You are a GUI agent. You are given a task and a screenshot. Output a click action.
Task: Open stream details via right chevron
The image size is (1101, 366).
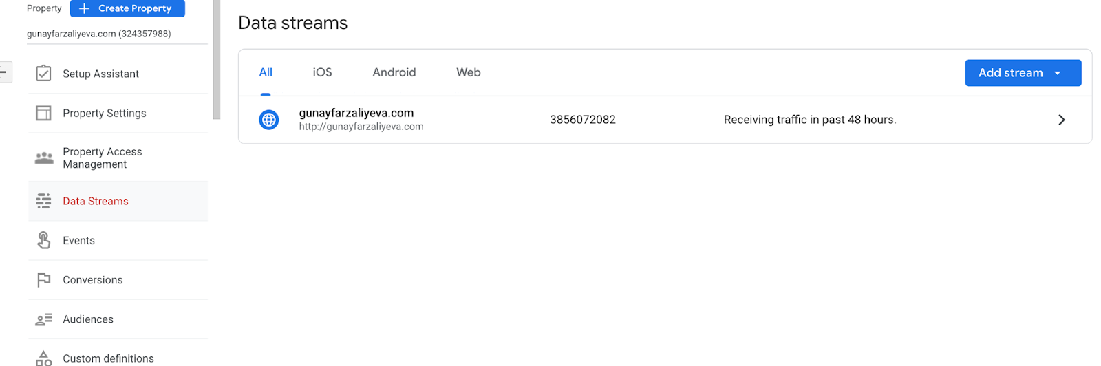coord(1062,120)
